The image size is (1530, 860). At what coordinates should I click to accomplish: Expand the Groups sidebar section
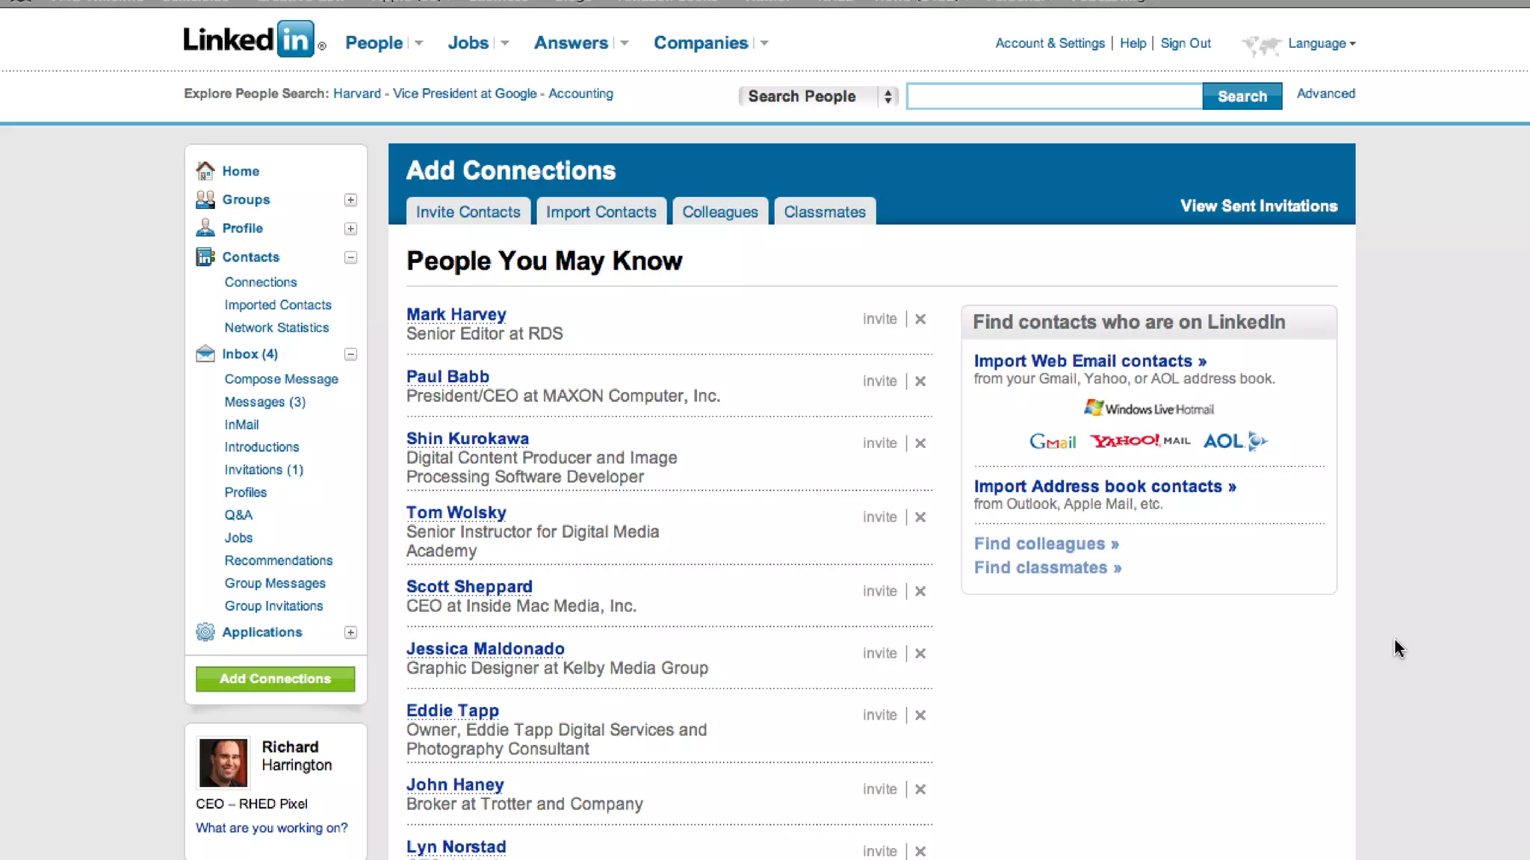350,200
